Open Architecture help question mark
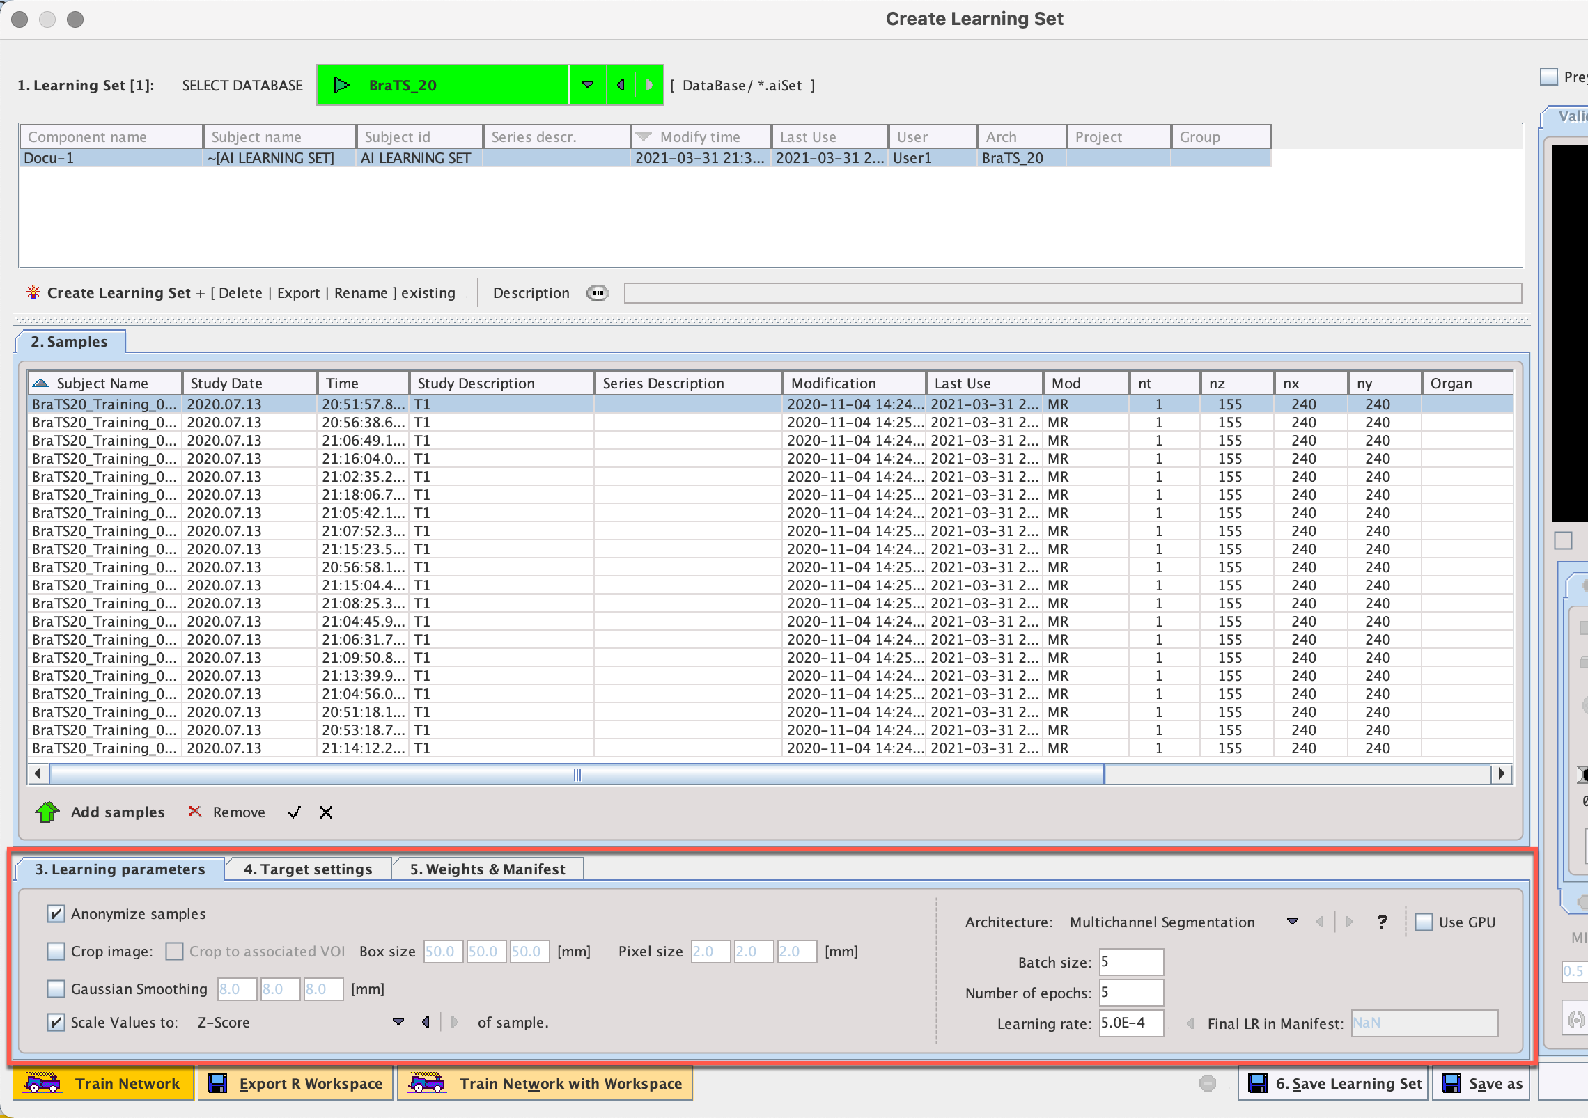 (1383, 922)
